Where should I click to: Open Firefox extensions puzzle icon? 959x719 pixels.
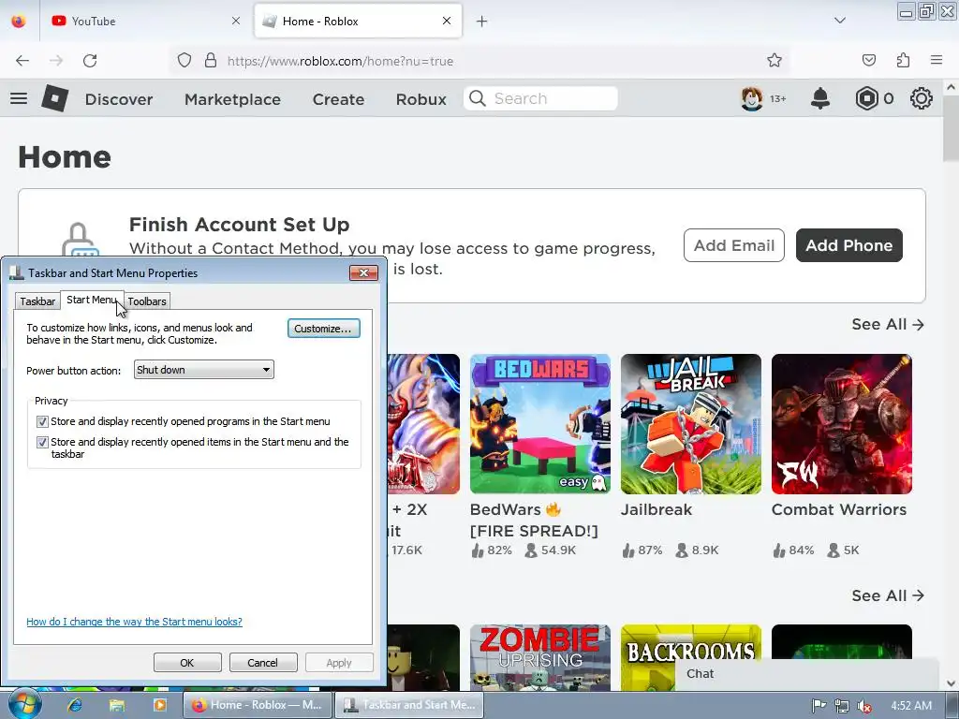pyautogui.click(x=903, y=61)
